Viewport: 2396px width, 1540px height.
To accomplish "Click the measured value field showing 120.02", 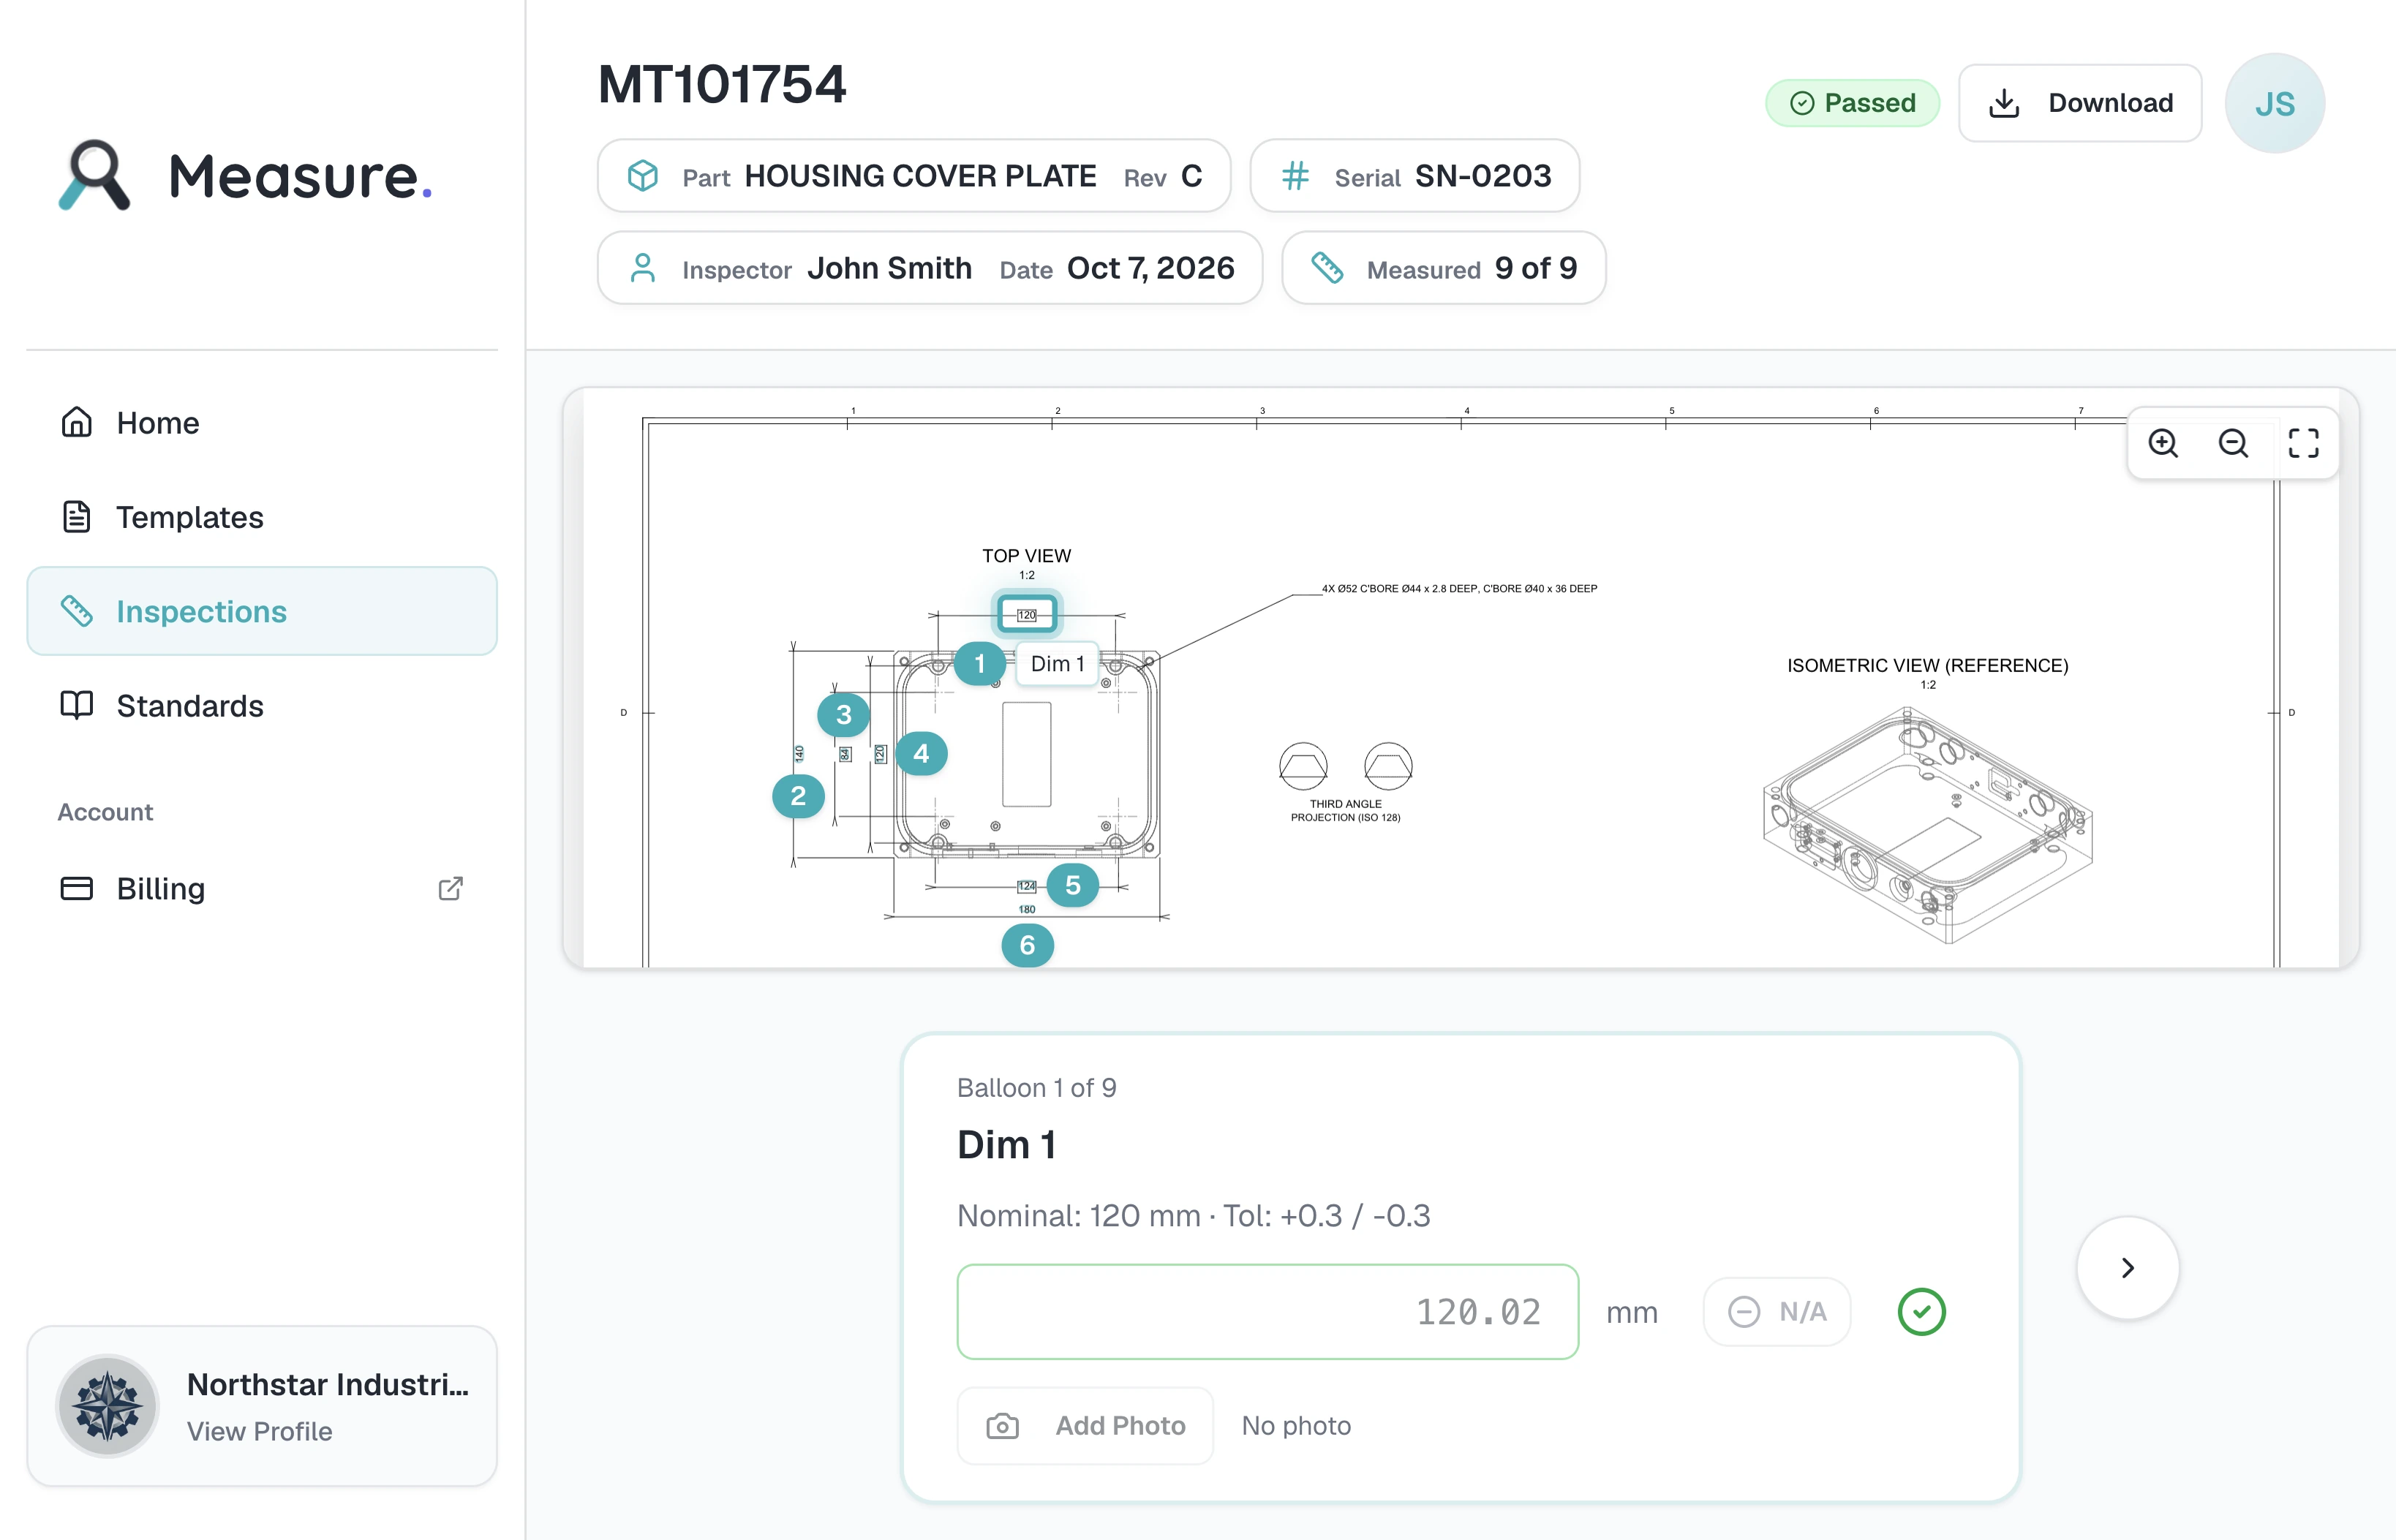I will tap(1267, 1311).
